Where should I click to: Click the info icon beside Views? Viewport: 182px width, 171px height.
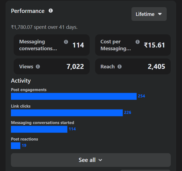[x=38, y=66]
